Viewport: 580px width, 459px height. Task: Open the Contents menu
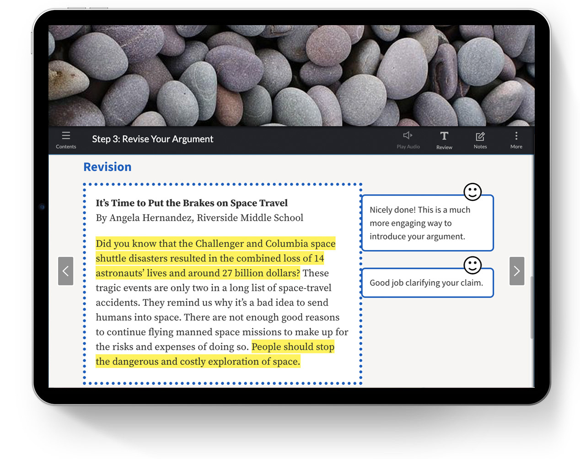click(66, 140)
